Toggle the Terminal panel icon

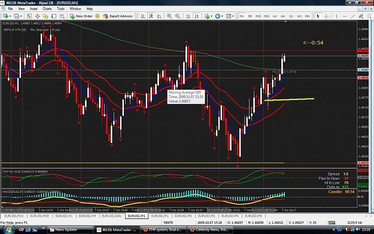tap(54, 16)
